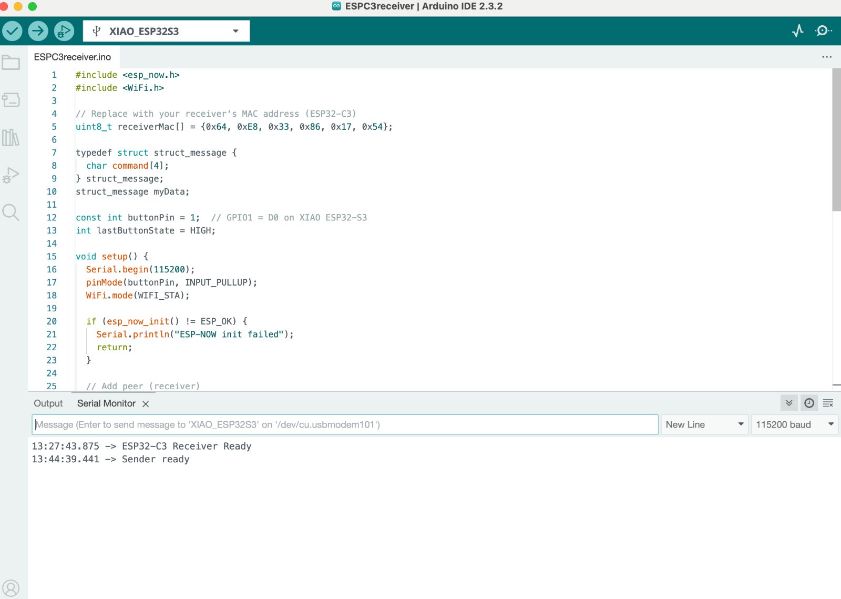Click the receiverMac array declaration line
841x599 pixels.
click(234, 127)
